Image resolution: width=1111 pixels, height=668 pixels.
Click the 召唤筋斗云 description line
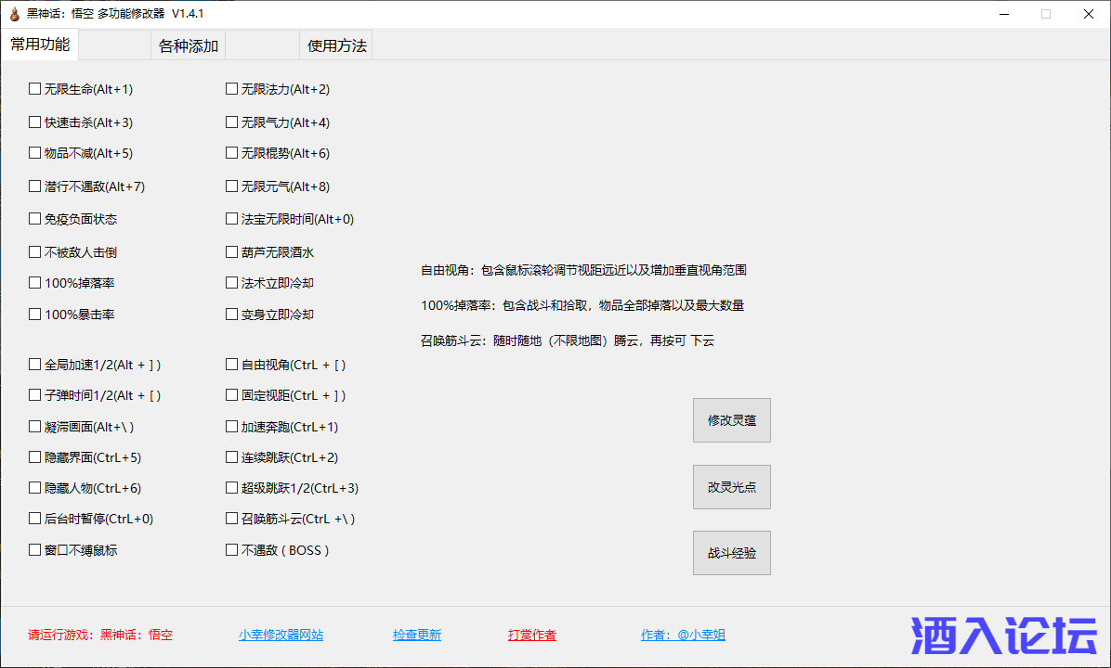(x=568, y=340)
